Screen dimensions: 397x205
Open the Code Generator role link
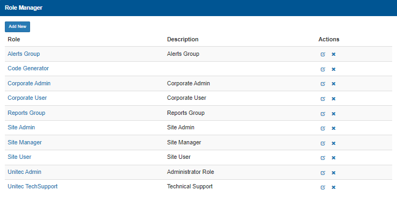pyautogui.click(x=28, y=68)
